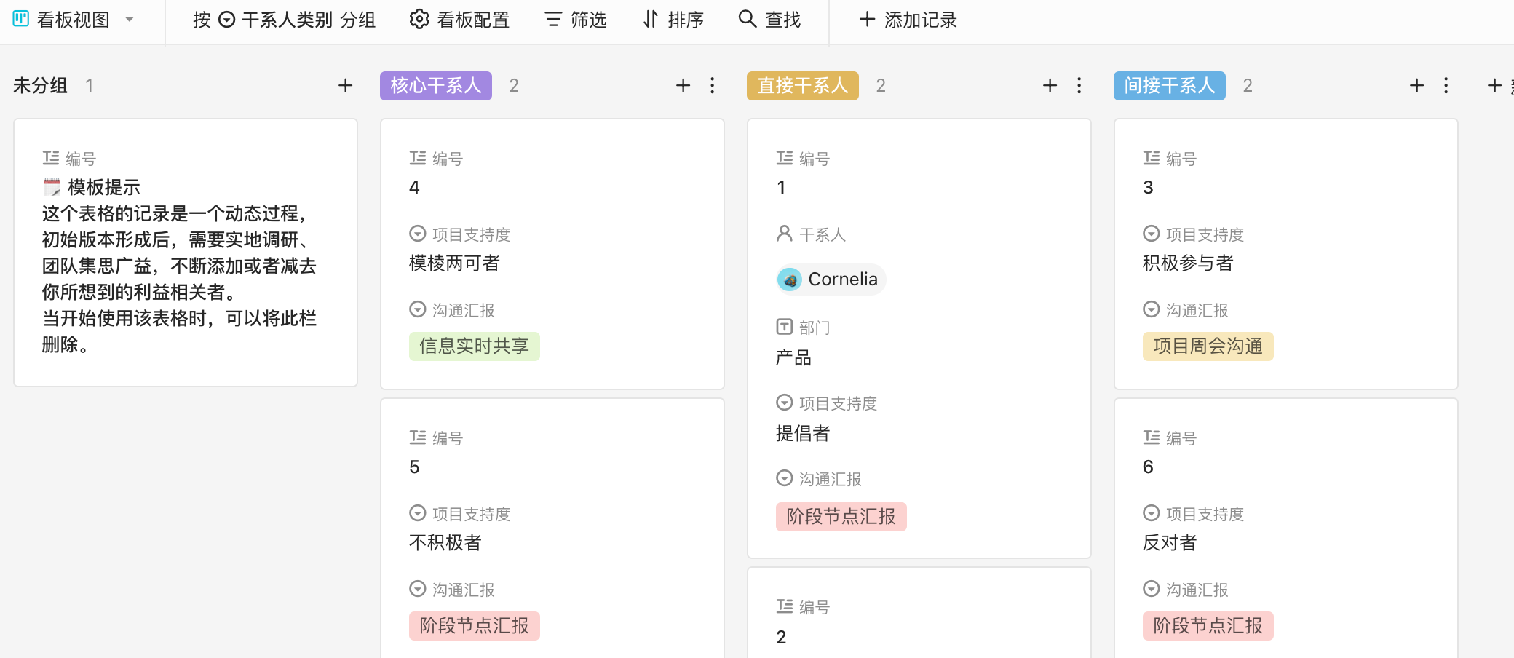Click the 排序 sort icon
The image size is (1514, 658).
click(650, 20)
